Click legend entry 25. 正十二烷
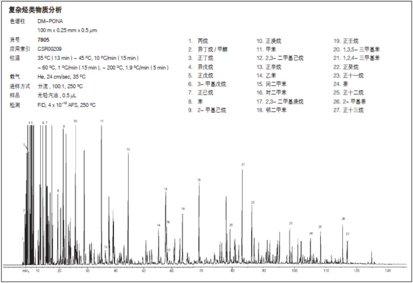This screenshot has height=283, width=413. pos(348,93)
